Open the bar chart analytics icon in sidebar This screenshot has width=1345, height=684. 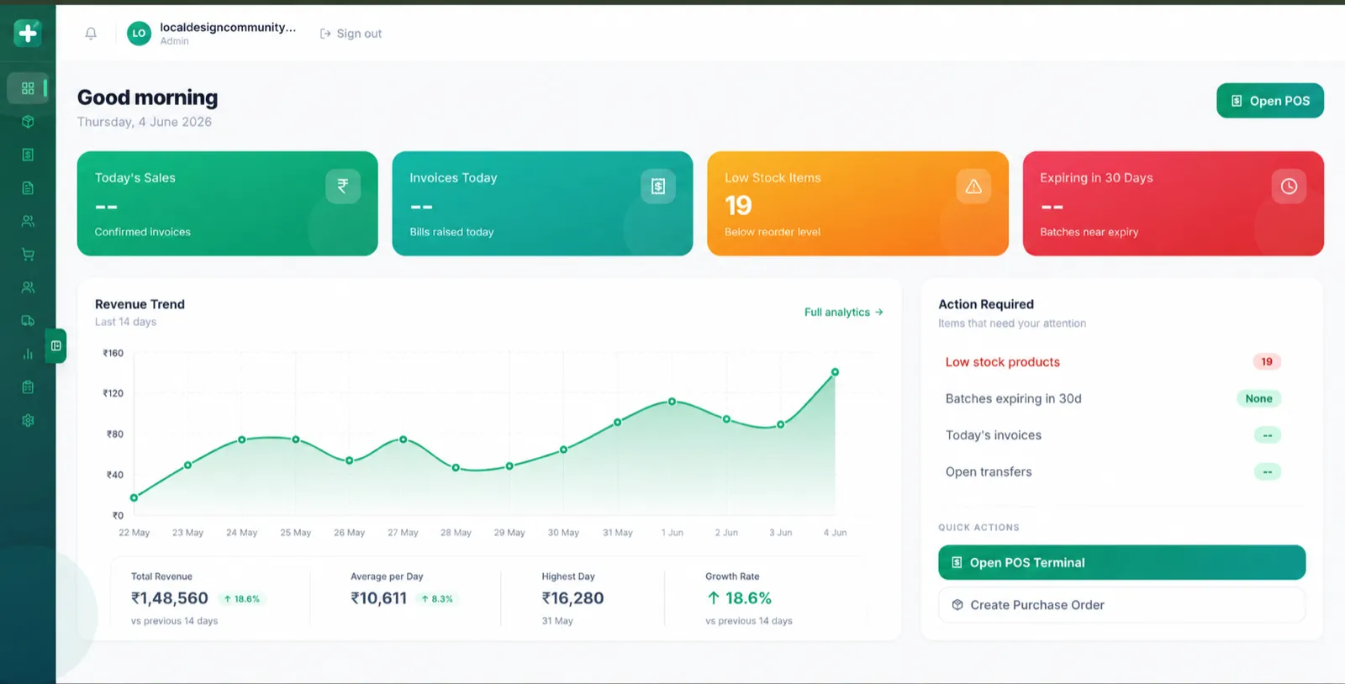[28, 354]
